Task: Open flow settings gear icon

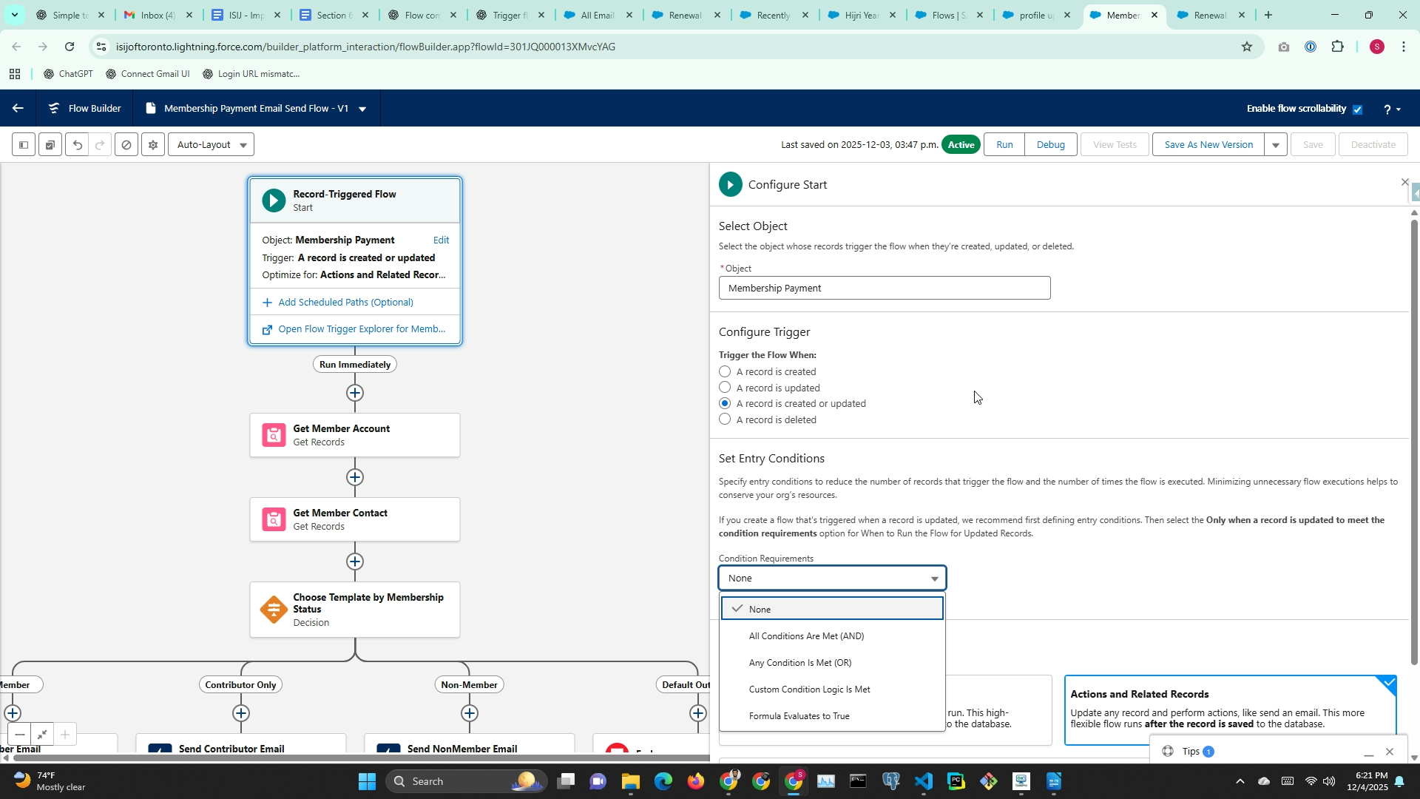Action: point(153,145)
